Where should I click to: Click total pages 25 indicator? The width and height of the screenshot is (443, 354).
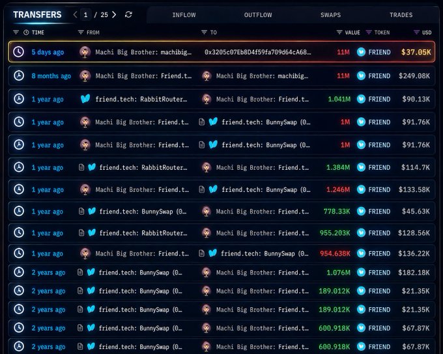coord(104,15)
